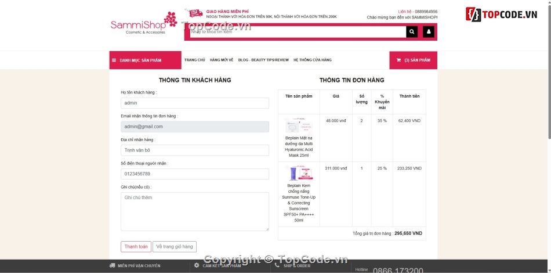
Task: Click the price 48.000 vnđ
Action: [336, 121]
